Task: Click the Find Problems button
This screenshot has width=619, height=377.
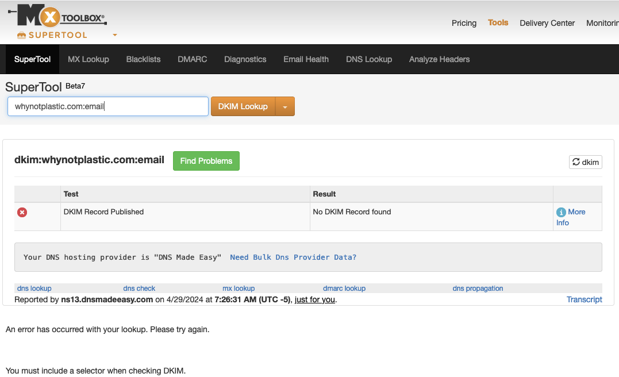Action: (x=206, y=161)
